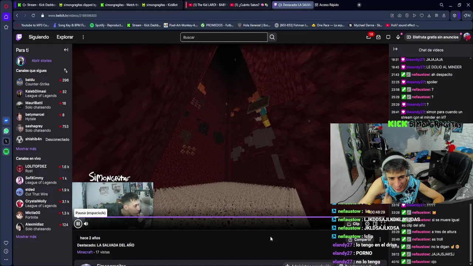Open the Opera easy setup sliders icon
Image resolution: width=473 pixels, height=266 pixels.
click(436, 16)
